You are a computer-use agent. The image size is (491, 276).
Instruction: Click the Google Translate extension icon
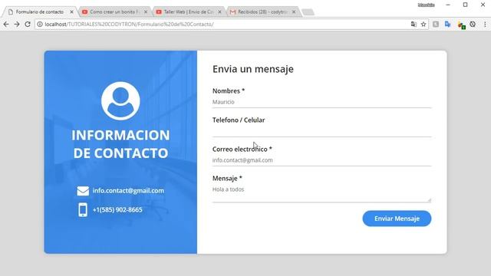(447, 24)
